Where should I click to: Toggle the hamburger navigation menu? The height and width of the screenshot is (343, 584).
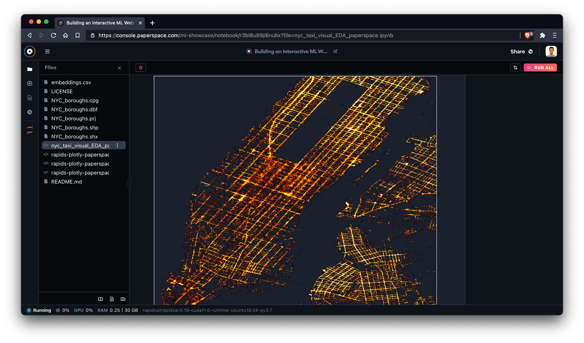click(x=47, y=52)
